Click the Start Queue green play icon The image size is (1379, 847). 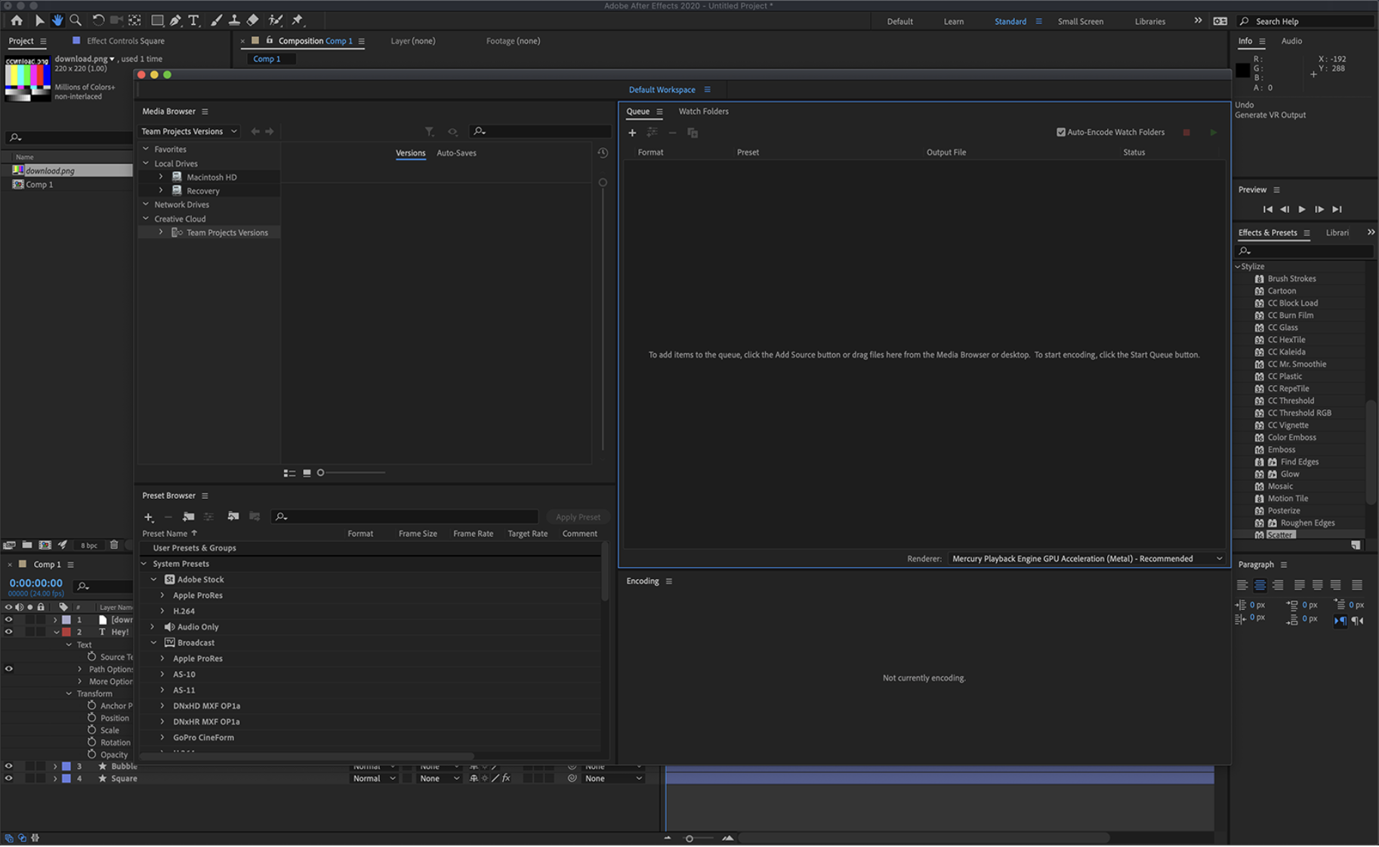tap(1214, 132)
